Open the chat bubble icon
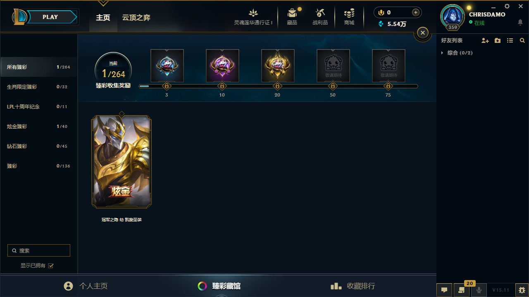The image size is (529, 297). (x=444, y=290)
